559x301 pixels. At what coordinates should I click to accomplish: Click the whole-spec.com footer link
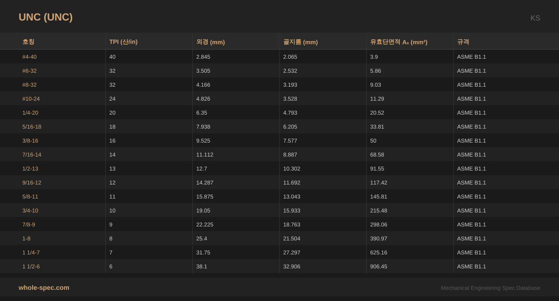tap(44, 287)
